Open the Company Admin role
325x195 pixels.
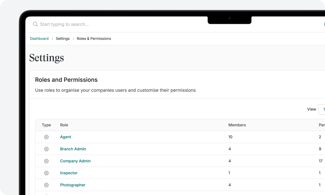75,161
